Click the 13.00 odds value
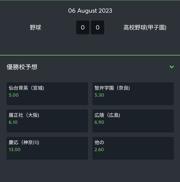The width and height of the screenshot is (180, 182). tap(15, 150)
